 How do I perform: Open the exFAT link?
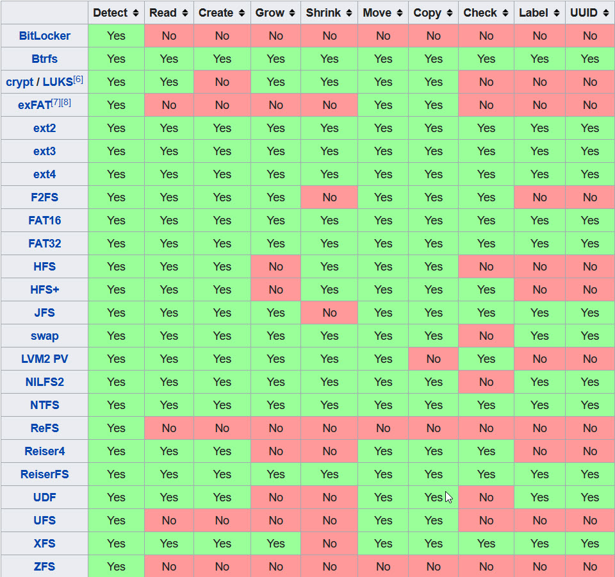click(x=35, y=105)
